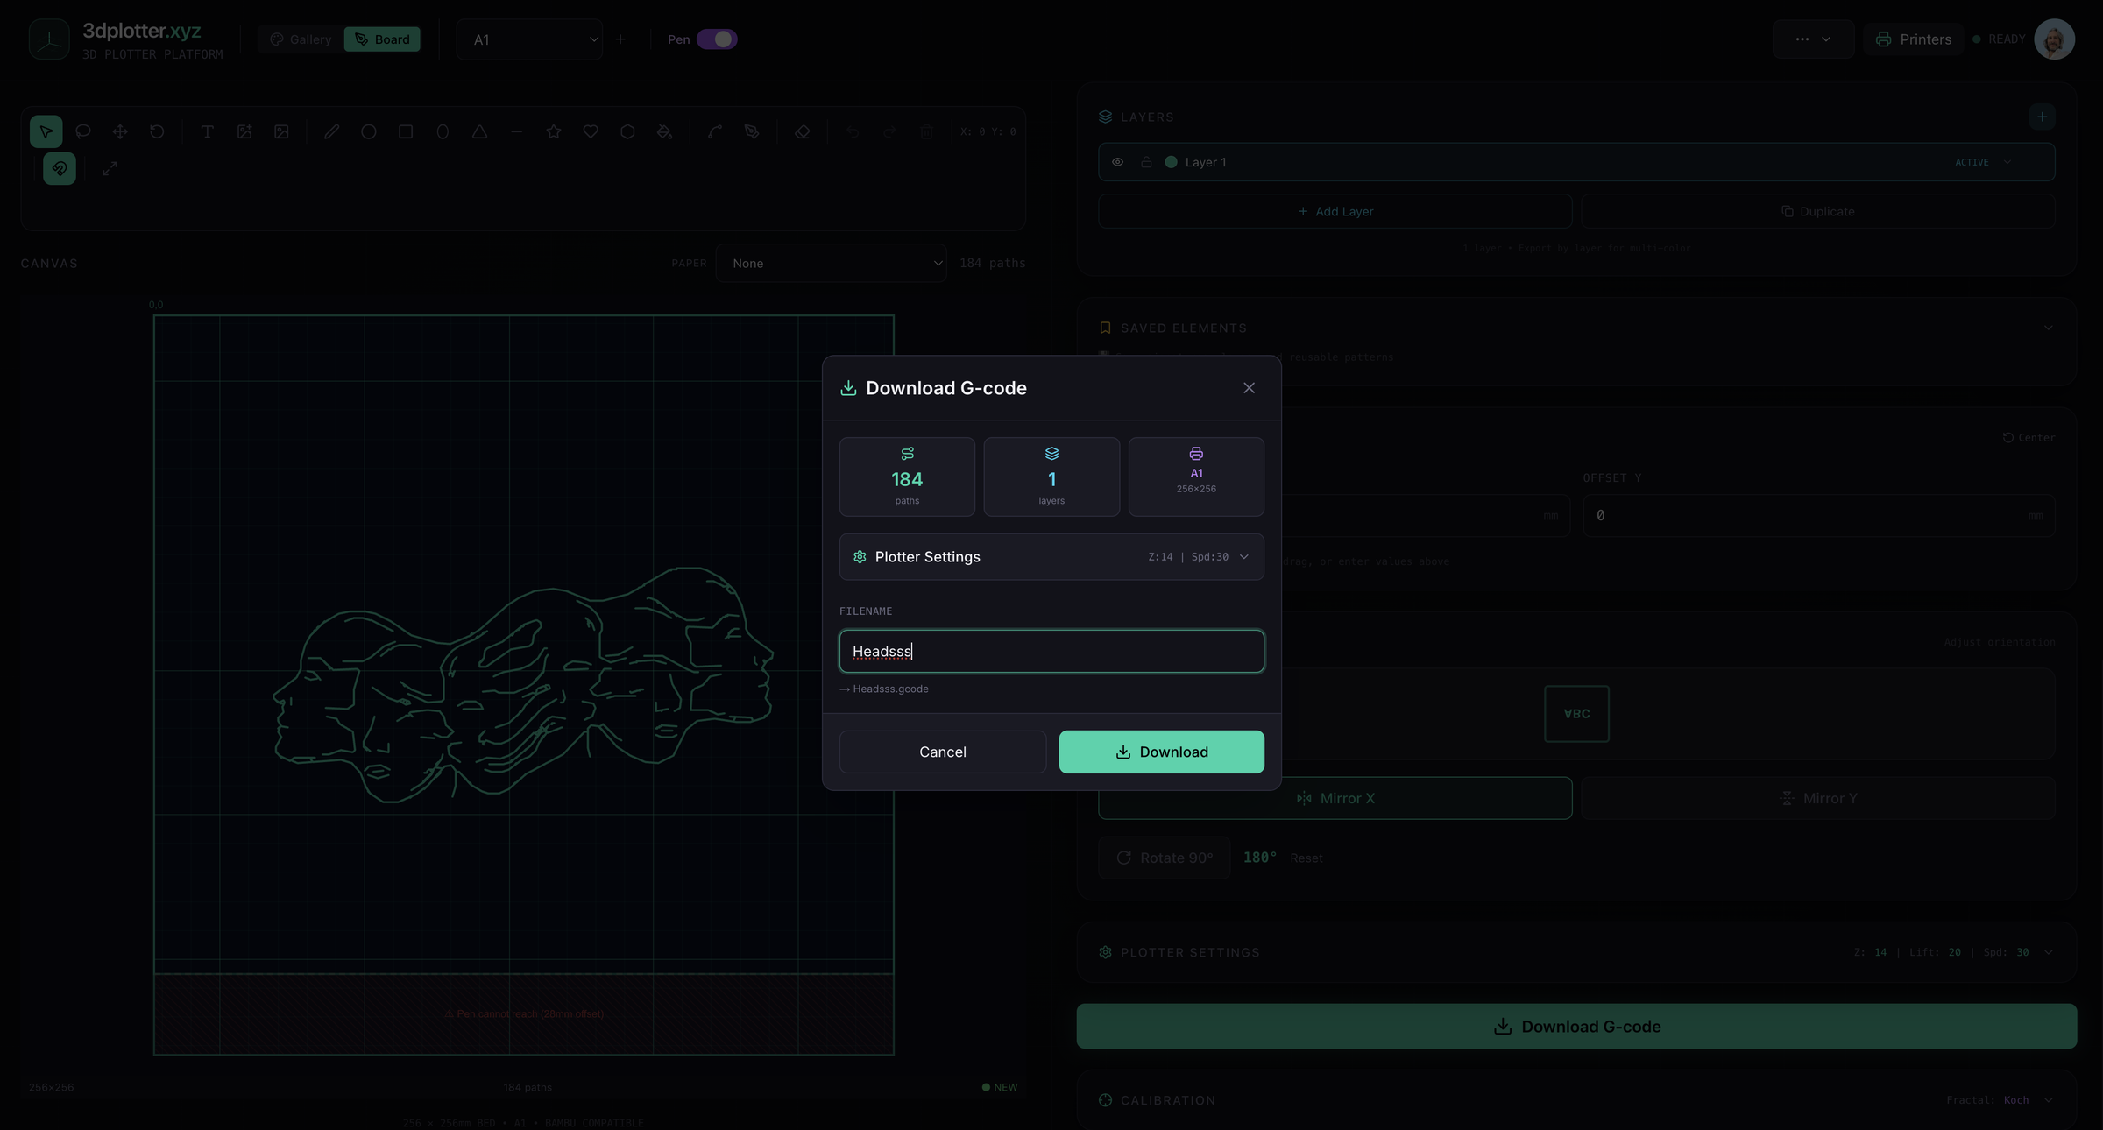Expand the Saved Elements panel

(2048, 328)
